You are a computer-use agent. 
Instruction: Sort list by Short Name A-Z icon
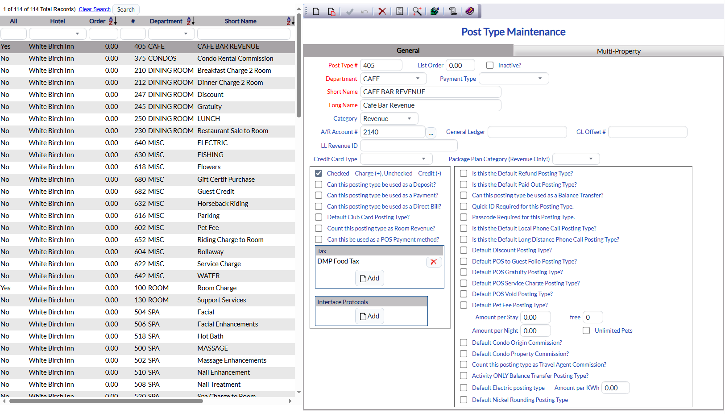click(290, 21)
